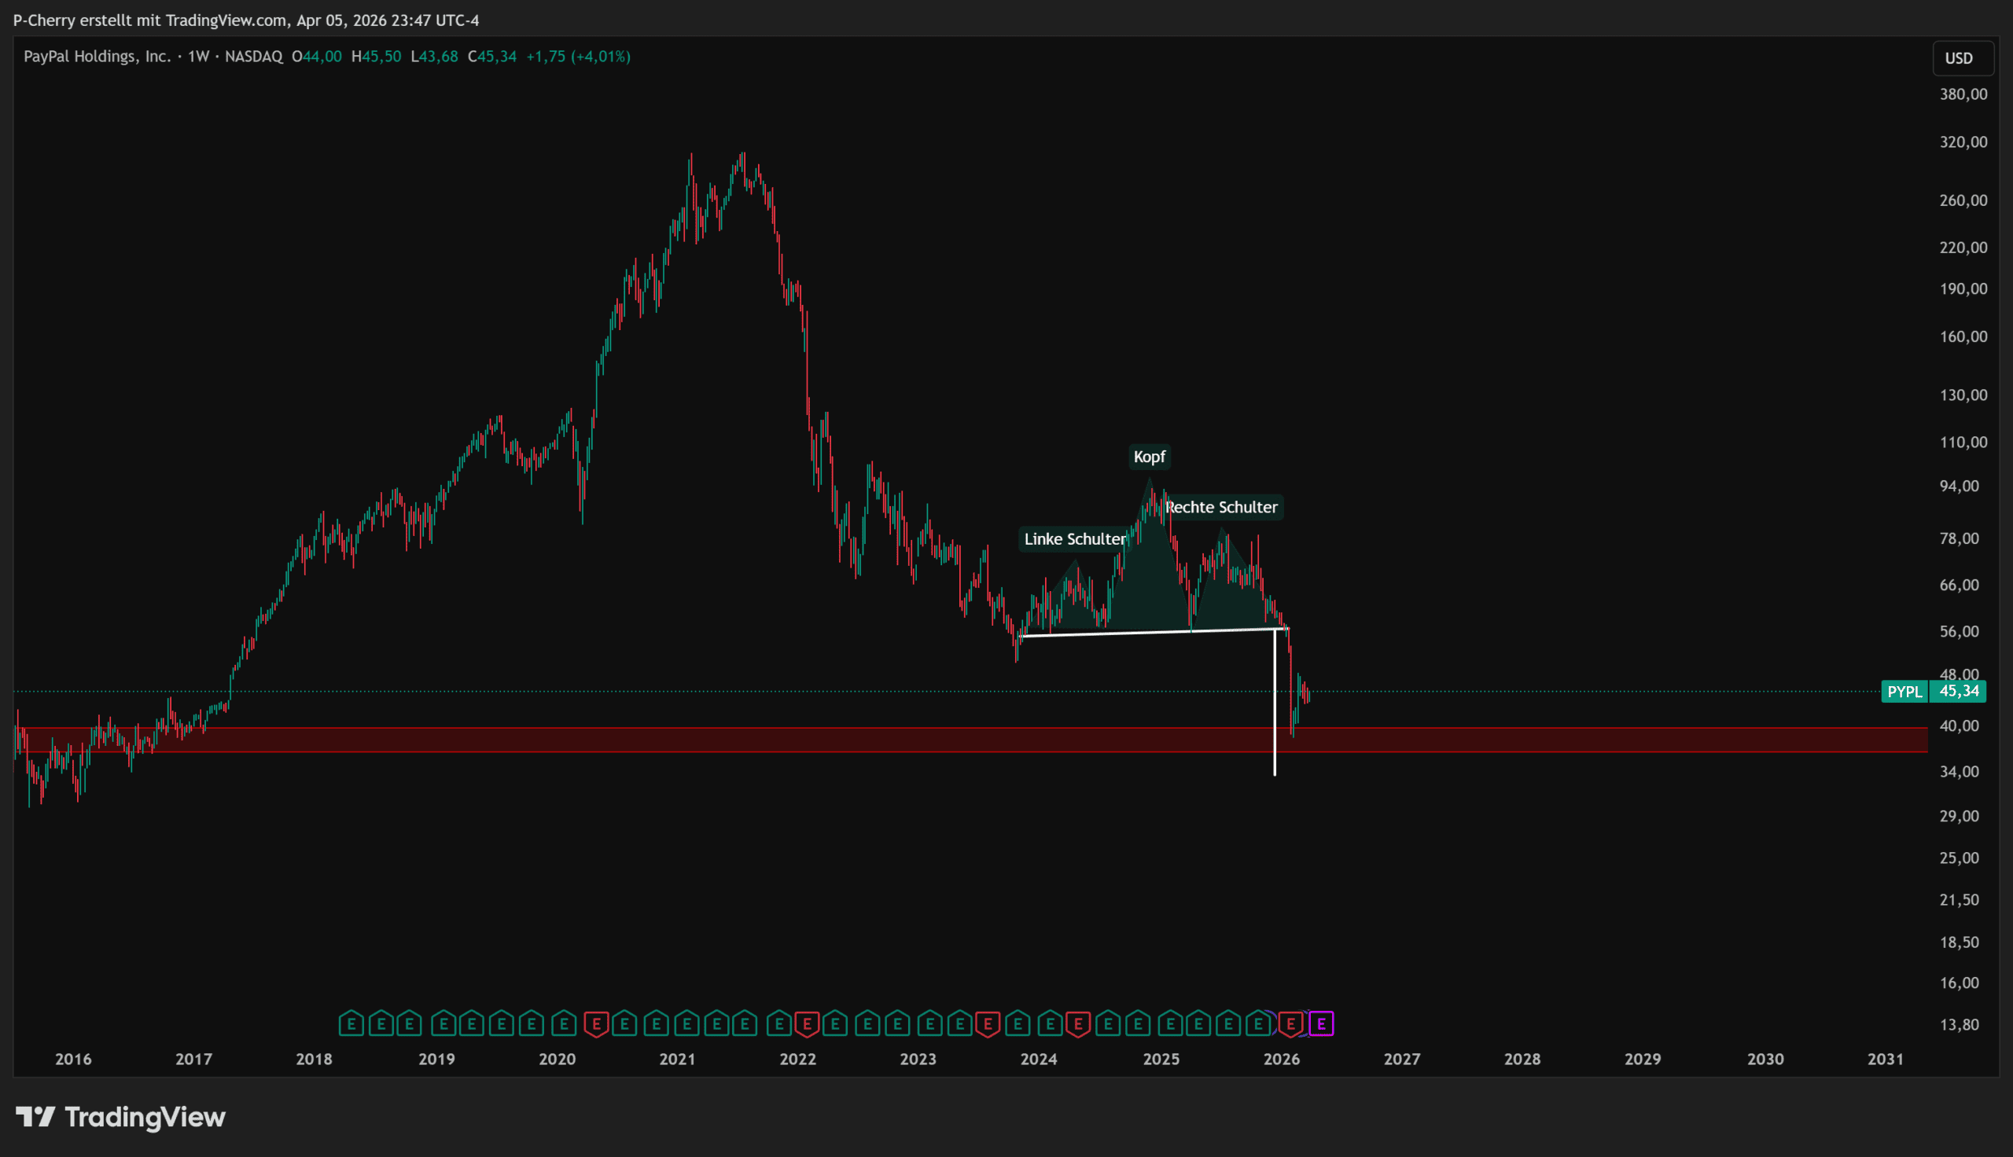Click the green PYPL ticker tag
Screen dimensions: 2013x1157
pos(1904,692)
